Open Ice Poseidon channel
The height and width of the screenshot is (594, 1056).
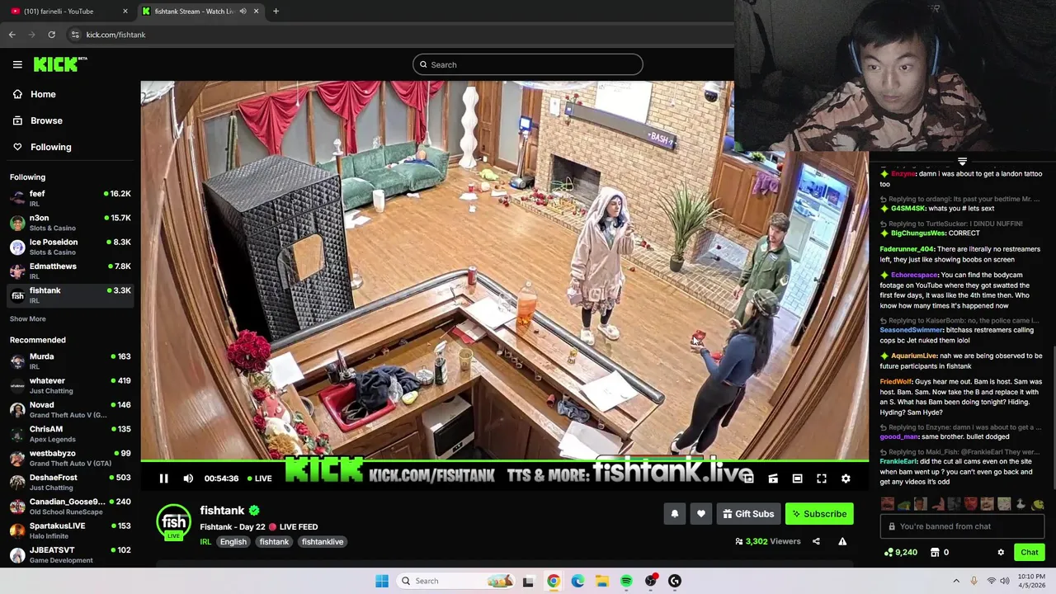(70, 247)
